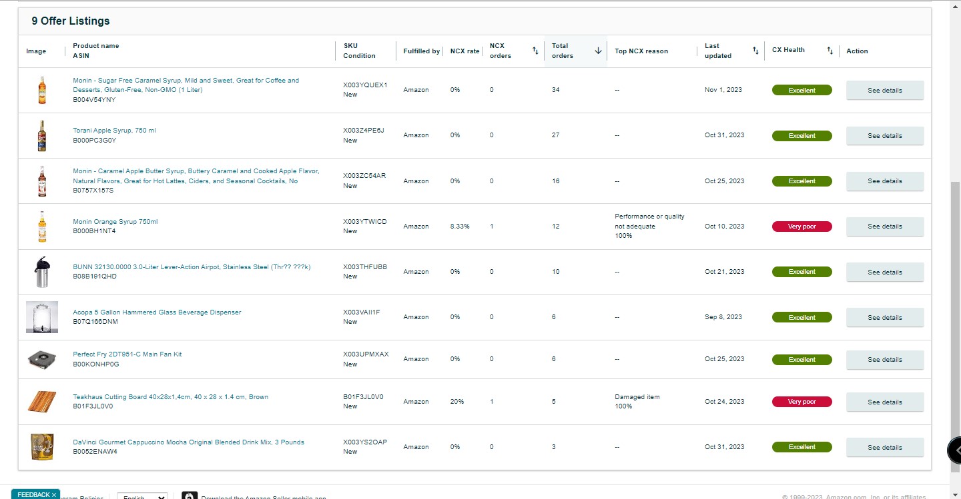Click 'Performance or quality not adequate' reason
961x499 pixels.
[x=649, y=221]
